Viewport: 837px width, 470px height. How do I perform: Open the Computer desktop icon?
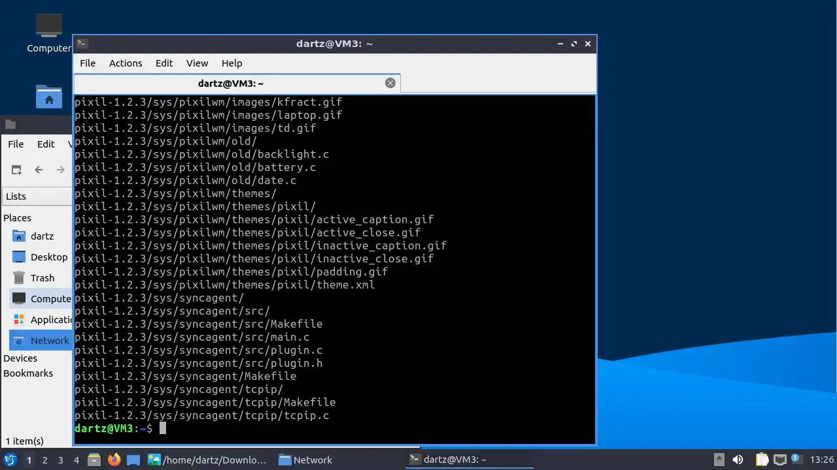coord(49,33)
